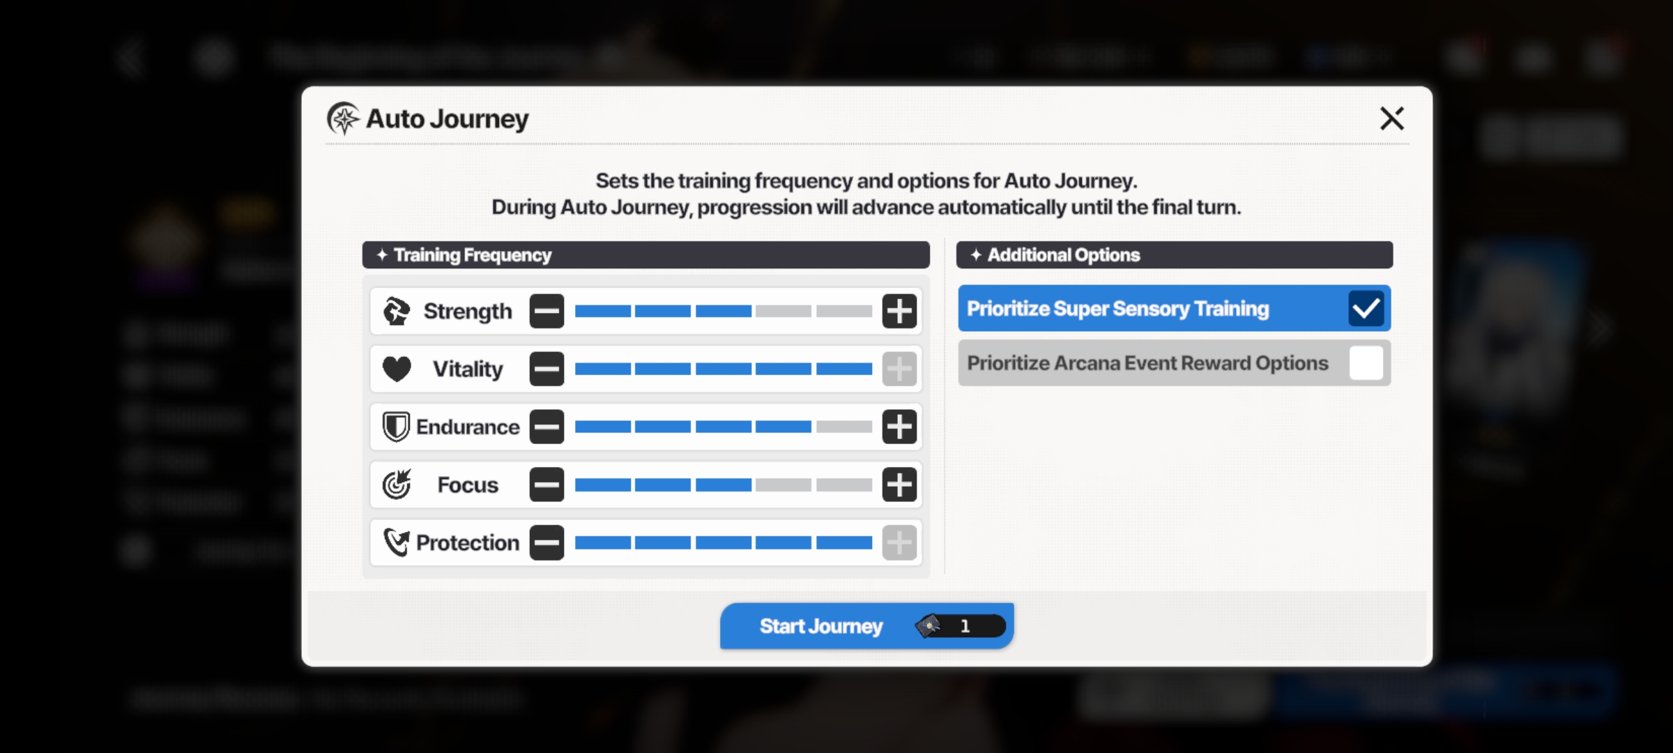1673x753 pixels.
Task: Raise Endurance frequency using plus button
Action: [x=899, y=427]
